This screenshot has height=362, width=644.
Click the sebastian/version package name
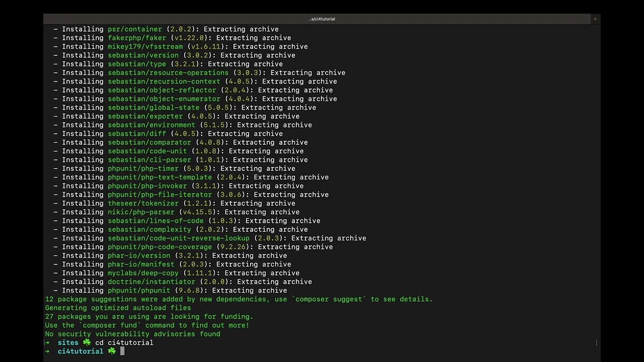click(x=143, y=55)
